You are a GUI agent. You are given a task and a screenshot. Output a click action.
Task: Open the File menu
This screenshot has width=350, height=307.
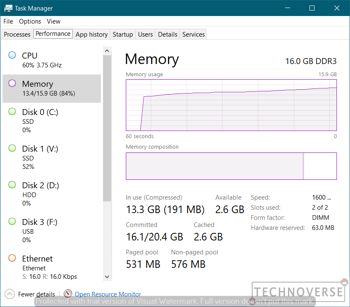8,21
